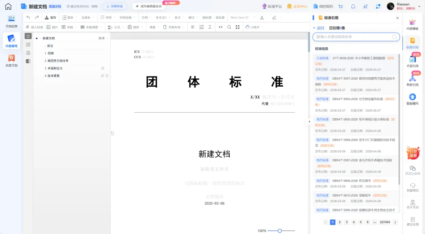Click the AI icon in the top bar

coord(365,6)
